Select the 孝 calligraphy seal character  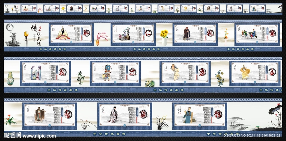click(202, 72)
